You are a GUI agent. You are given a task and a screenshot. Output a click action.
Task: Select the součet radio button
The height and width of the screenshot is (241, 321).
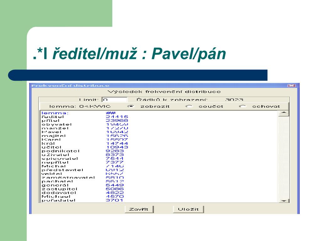(x=189, y=106)
